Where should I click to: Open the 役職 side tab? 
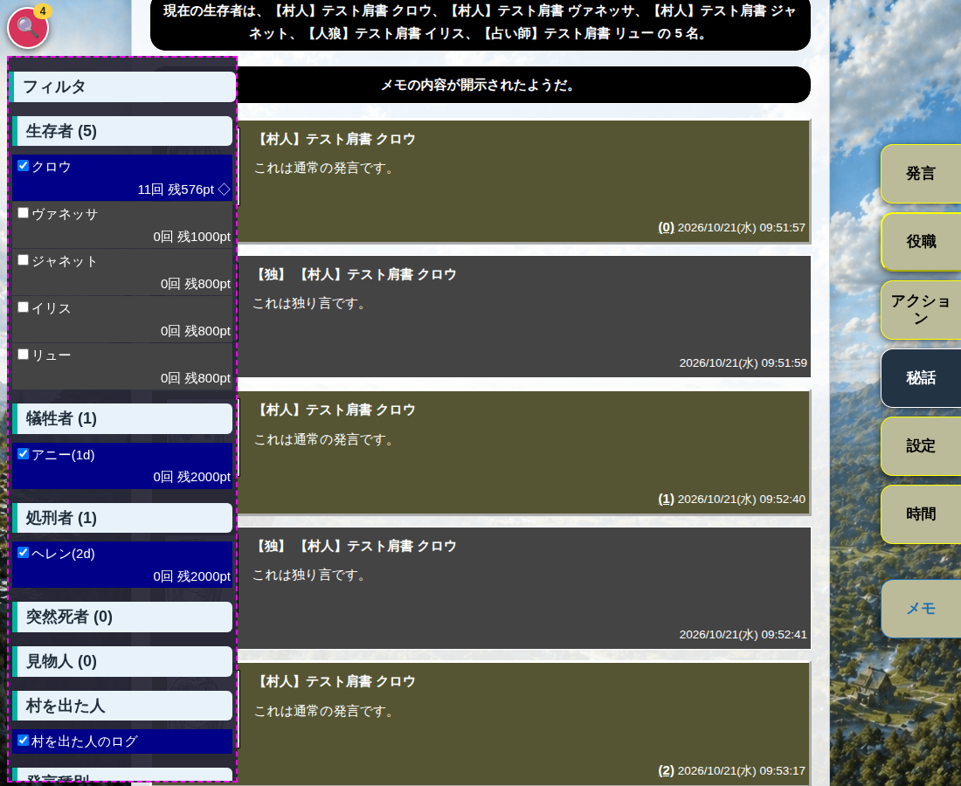tap(921, 242)
